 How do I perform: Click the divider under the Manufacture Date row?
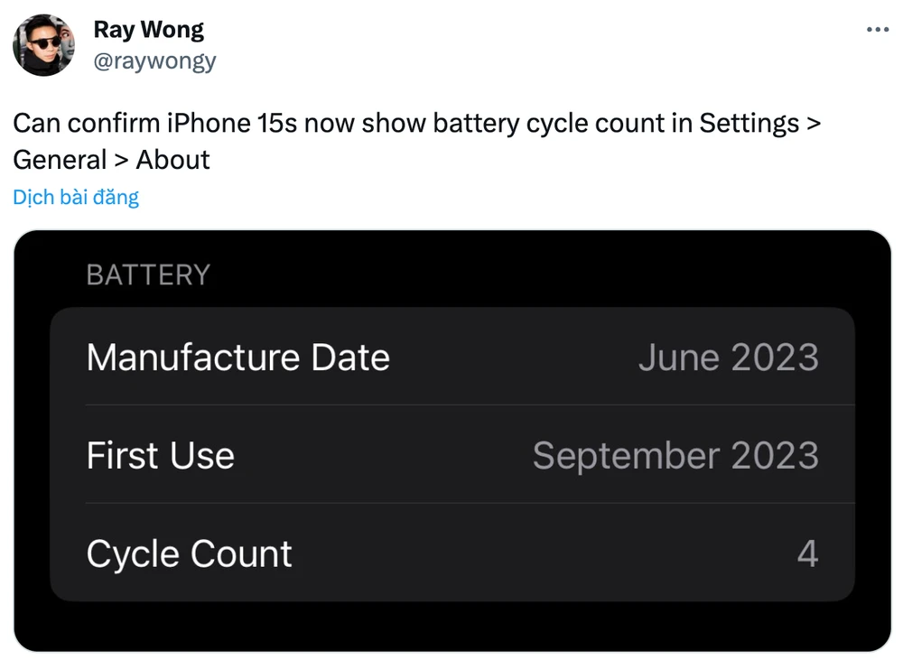[451, 406]
